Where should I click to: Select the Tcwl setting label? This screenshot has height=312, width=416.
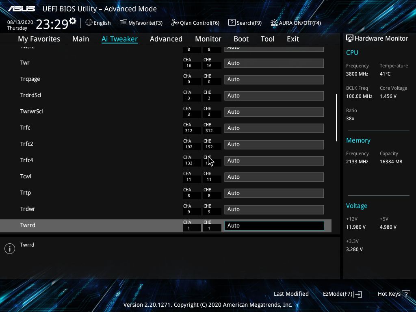[26, 176]
